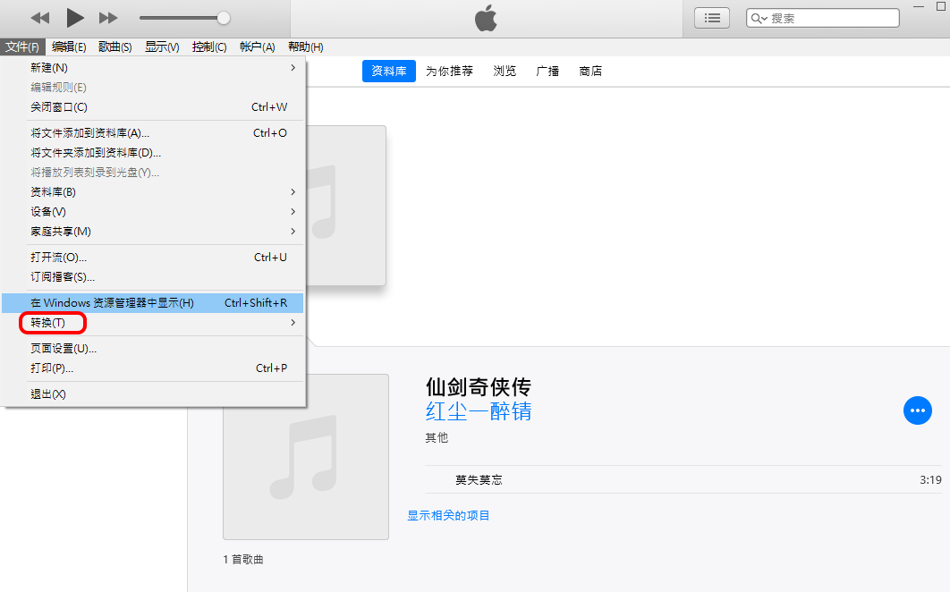
Task: Expand the 家庭共享(M) submenu
Action: pyautogui.click(x=153, y=232)
